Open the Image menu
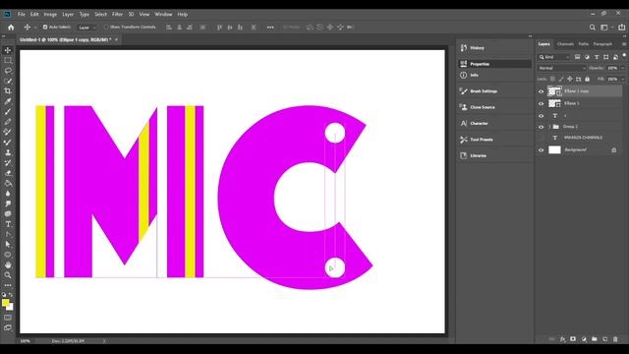This screenshot has height=354, width=629. pos(50,14)
